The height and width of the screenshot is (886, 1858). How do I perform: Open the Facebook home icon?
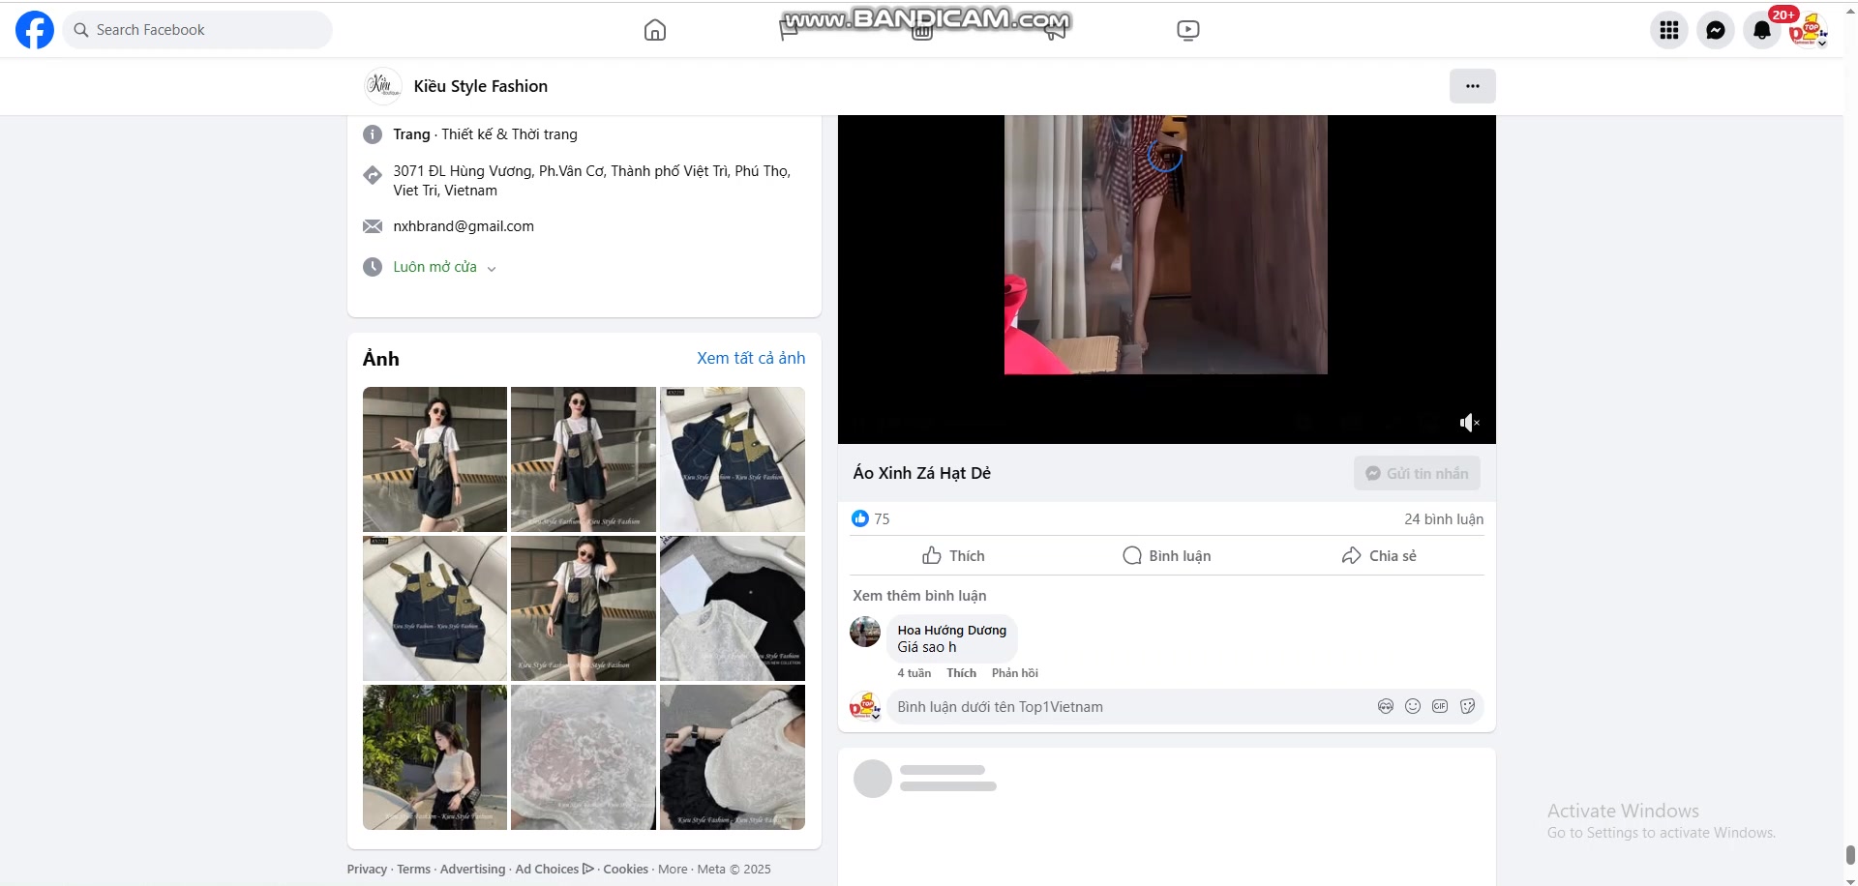coord(655,30)
